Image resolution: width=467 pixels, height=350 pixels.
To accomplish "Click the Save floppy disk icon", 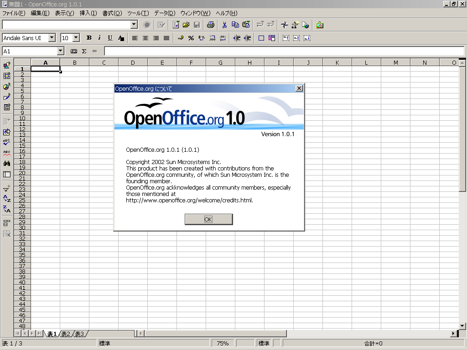I will (x=197, y=25).
